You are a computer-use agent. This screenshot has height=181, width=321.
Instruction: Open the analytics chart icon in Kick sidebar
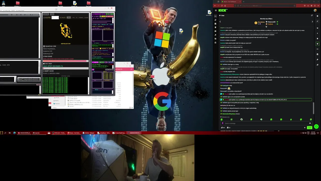215,24
